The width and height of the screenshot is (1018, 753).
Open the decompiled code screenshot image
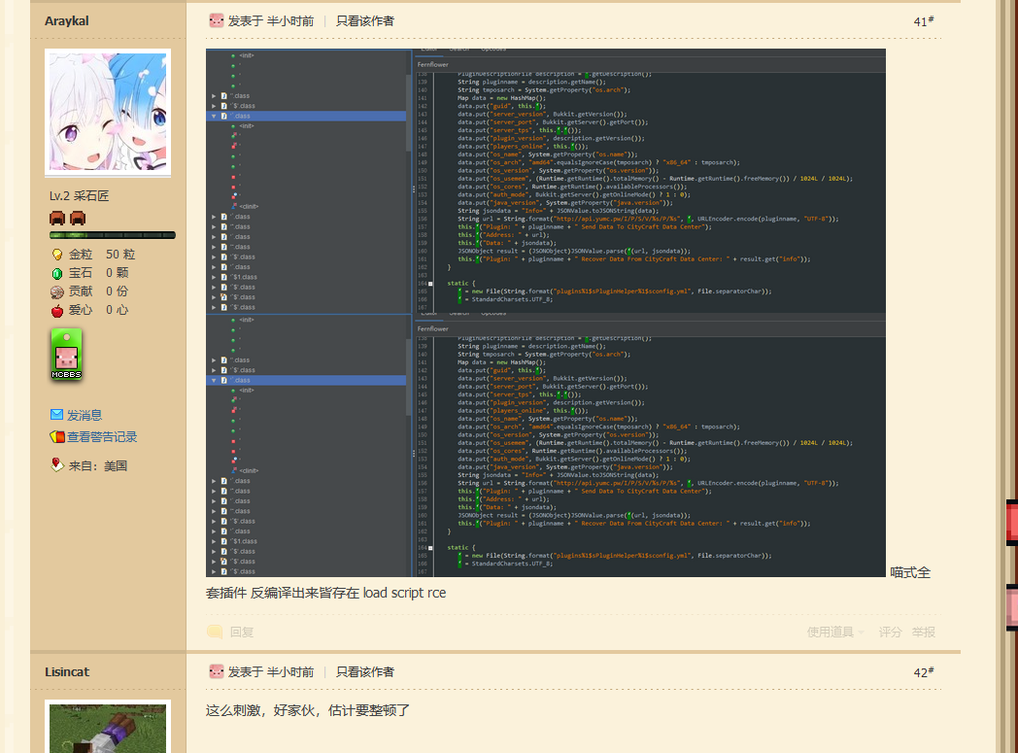coord(545,312)
